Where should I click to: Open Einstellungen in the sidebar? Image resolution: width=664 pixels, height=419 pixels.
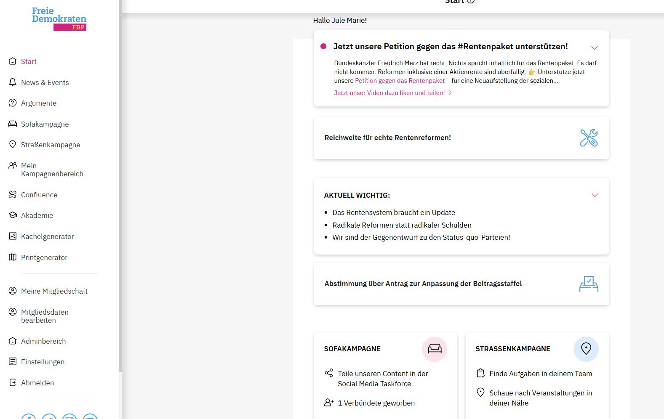tap(43, 362)
